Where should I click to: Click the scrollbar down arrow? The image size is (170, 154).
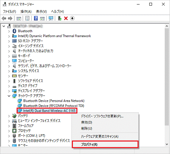167,144
